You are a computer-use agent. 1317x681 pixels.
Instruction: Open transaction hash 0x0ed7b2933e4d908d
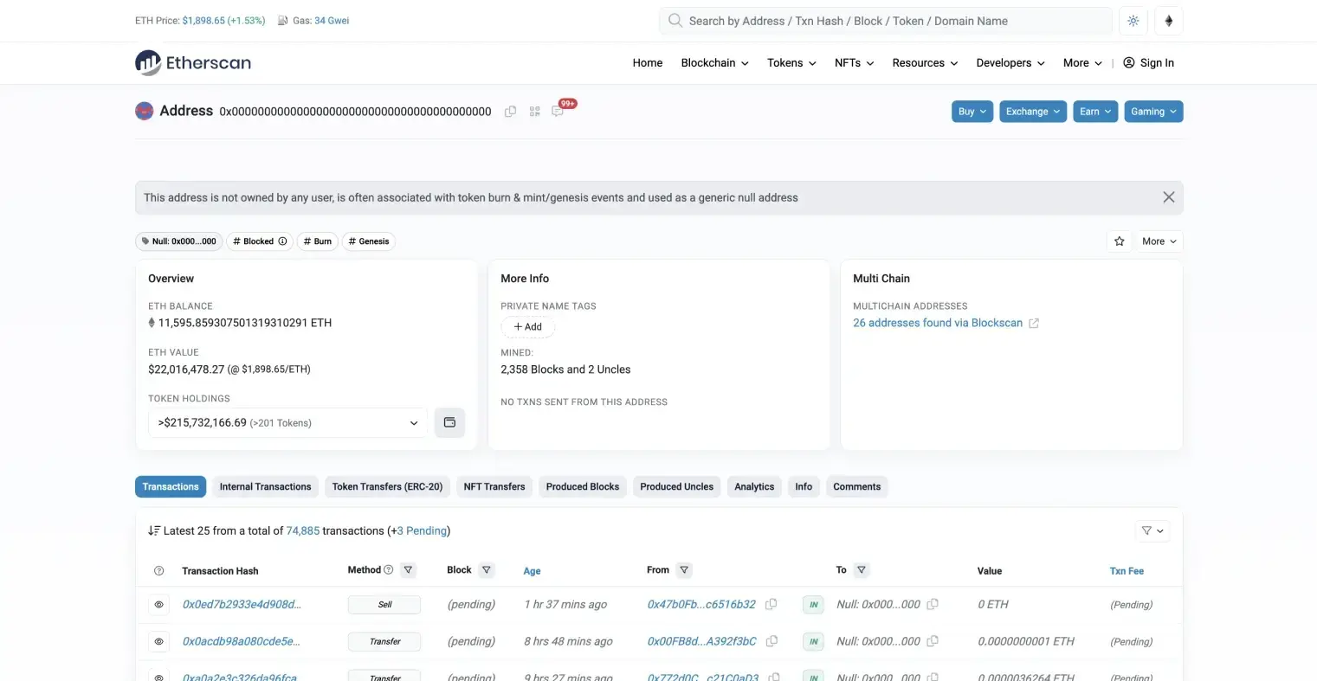pos(242,604)
